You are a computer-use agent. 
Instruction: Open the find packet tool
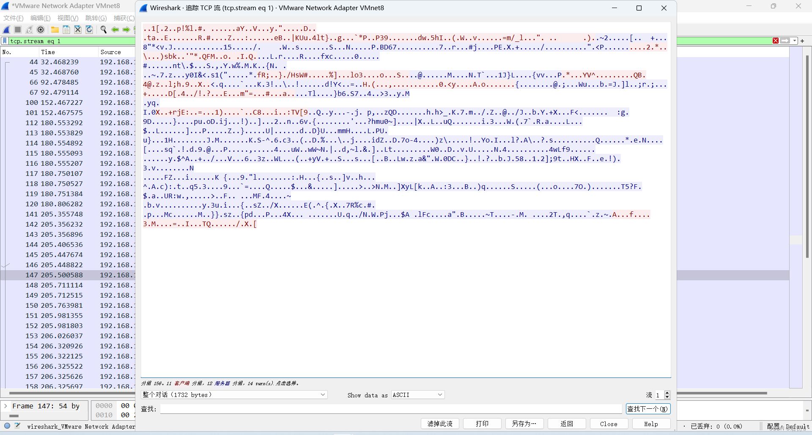pos(103,30)
